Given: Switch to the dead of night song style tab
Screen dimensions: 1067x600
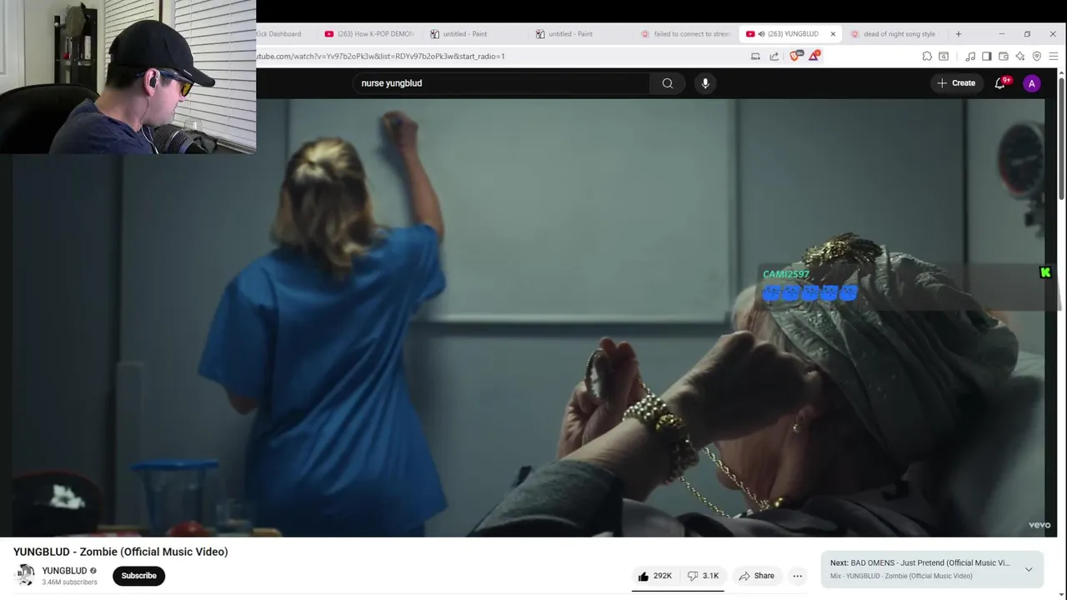Looking at the screenshot, I should pyautogui.click(x=894, y=34).
